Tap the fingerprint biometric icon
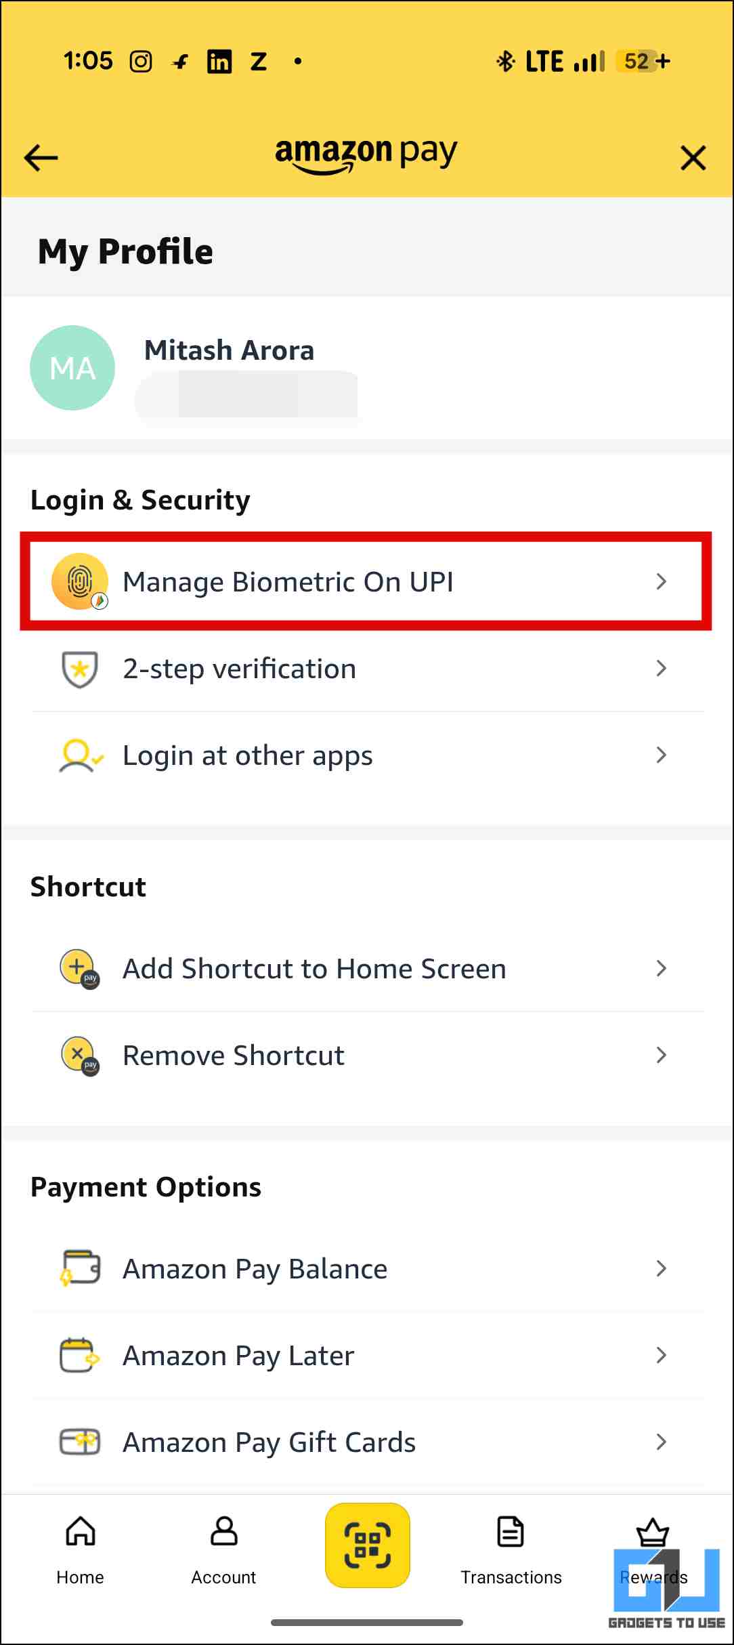The image size is (734, 1645). [80, 581]
